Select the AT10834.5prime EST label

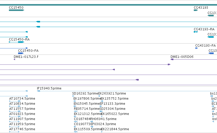(22, 104)
